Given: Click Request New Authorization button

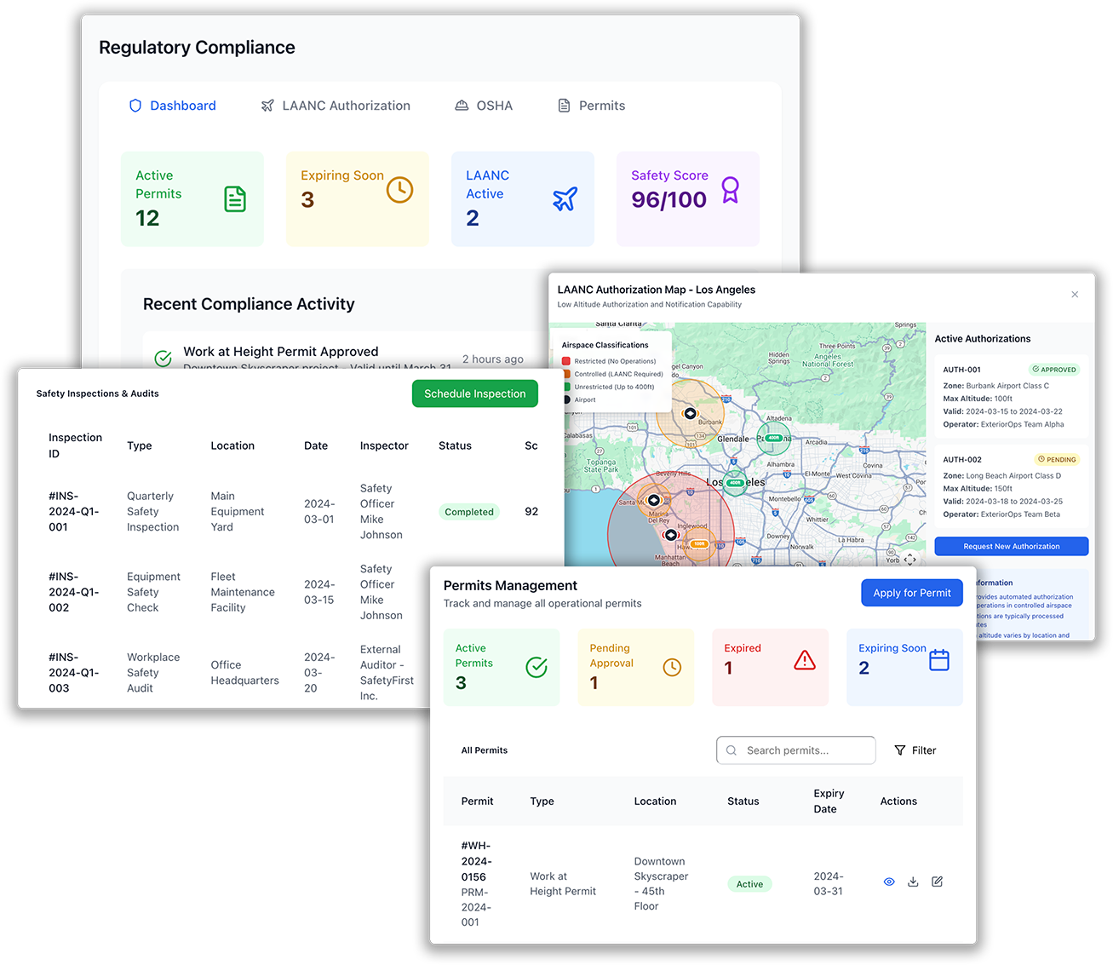Looking at the screenshot, I should [1011, 547].
